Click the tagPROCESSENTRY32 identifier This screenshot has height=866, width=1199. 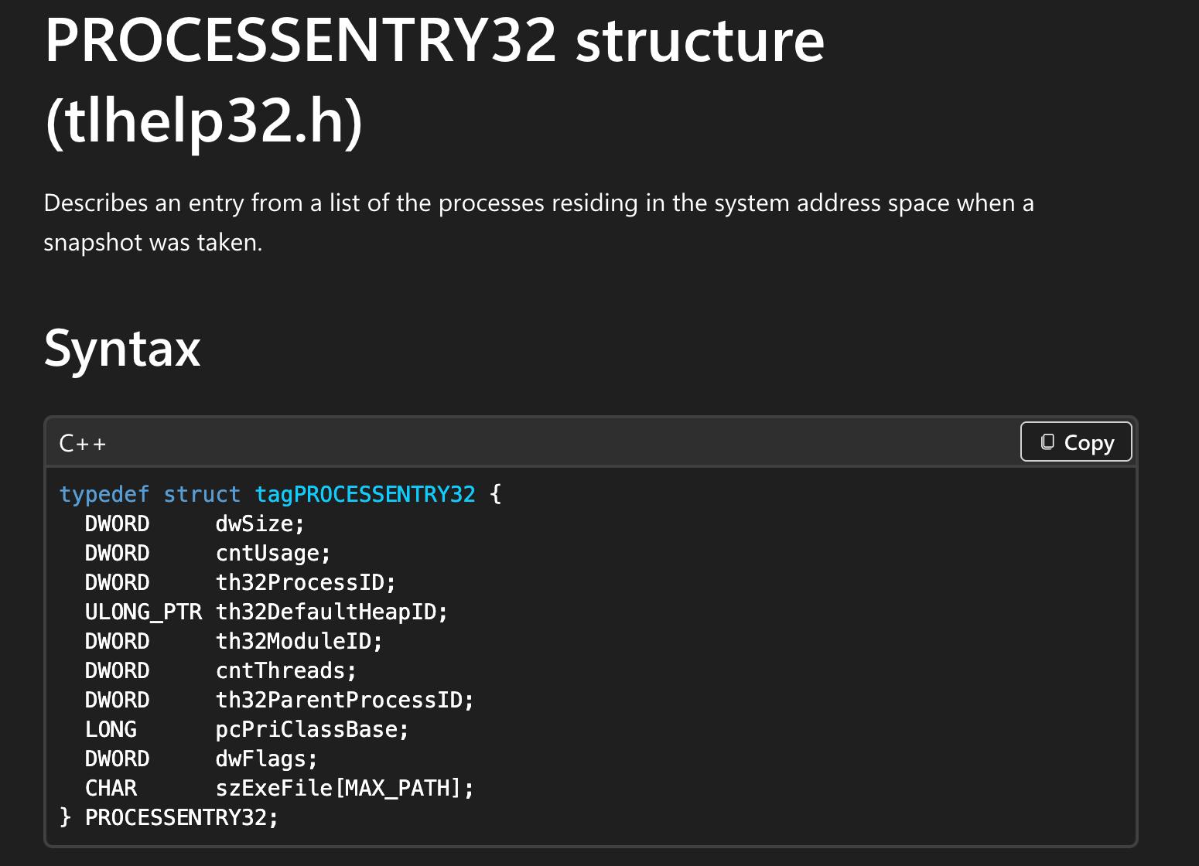point(365,495)
